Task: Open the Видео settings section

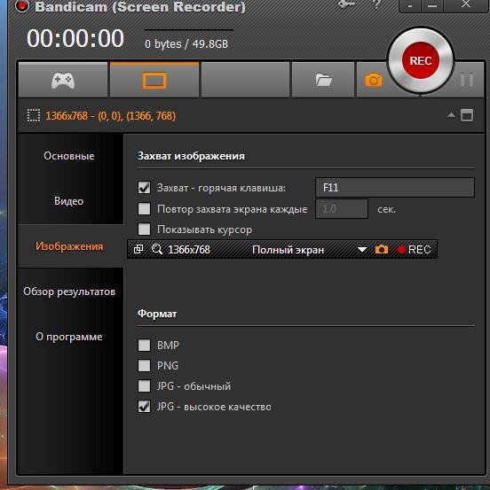Action: pyautogui.click(x=69, y=200)
